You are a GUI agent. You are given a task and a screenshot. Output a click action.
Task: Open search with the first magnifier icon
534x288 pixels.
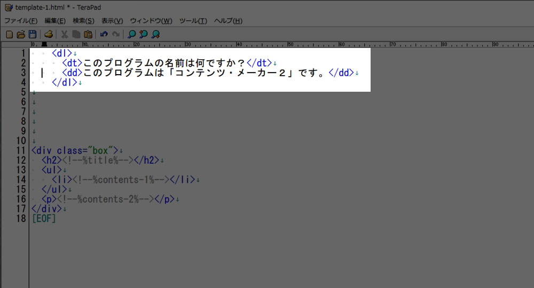(x=131, y=34)
